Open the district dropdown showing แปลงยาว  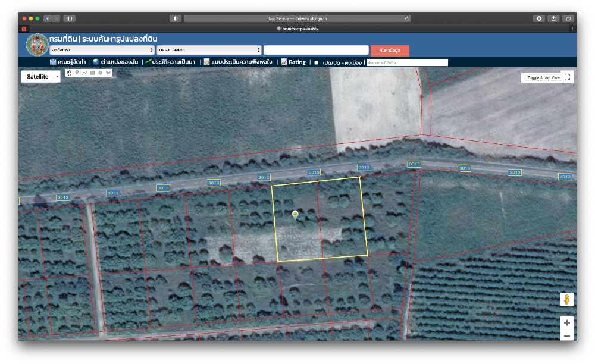pyautogui.click(x=208, y=50)
